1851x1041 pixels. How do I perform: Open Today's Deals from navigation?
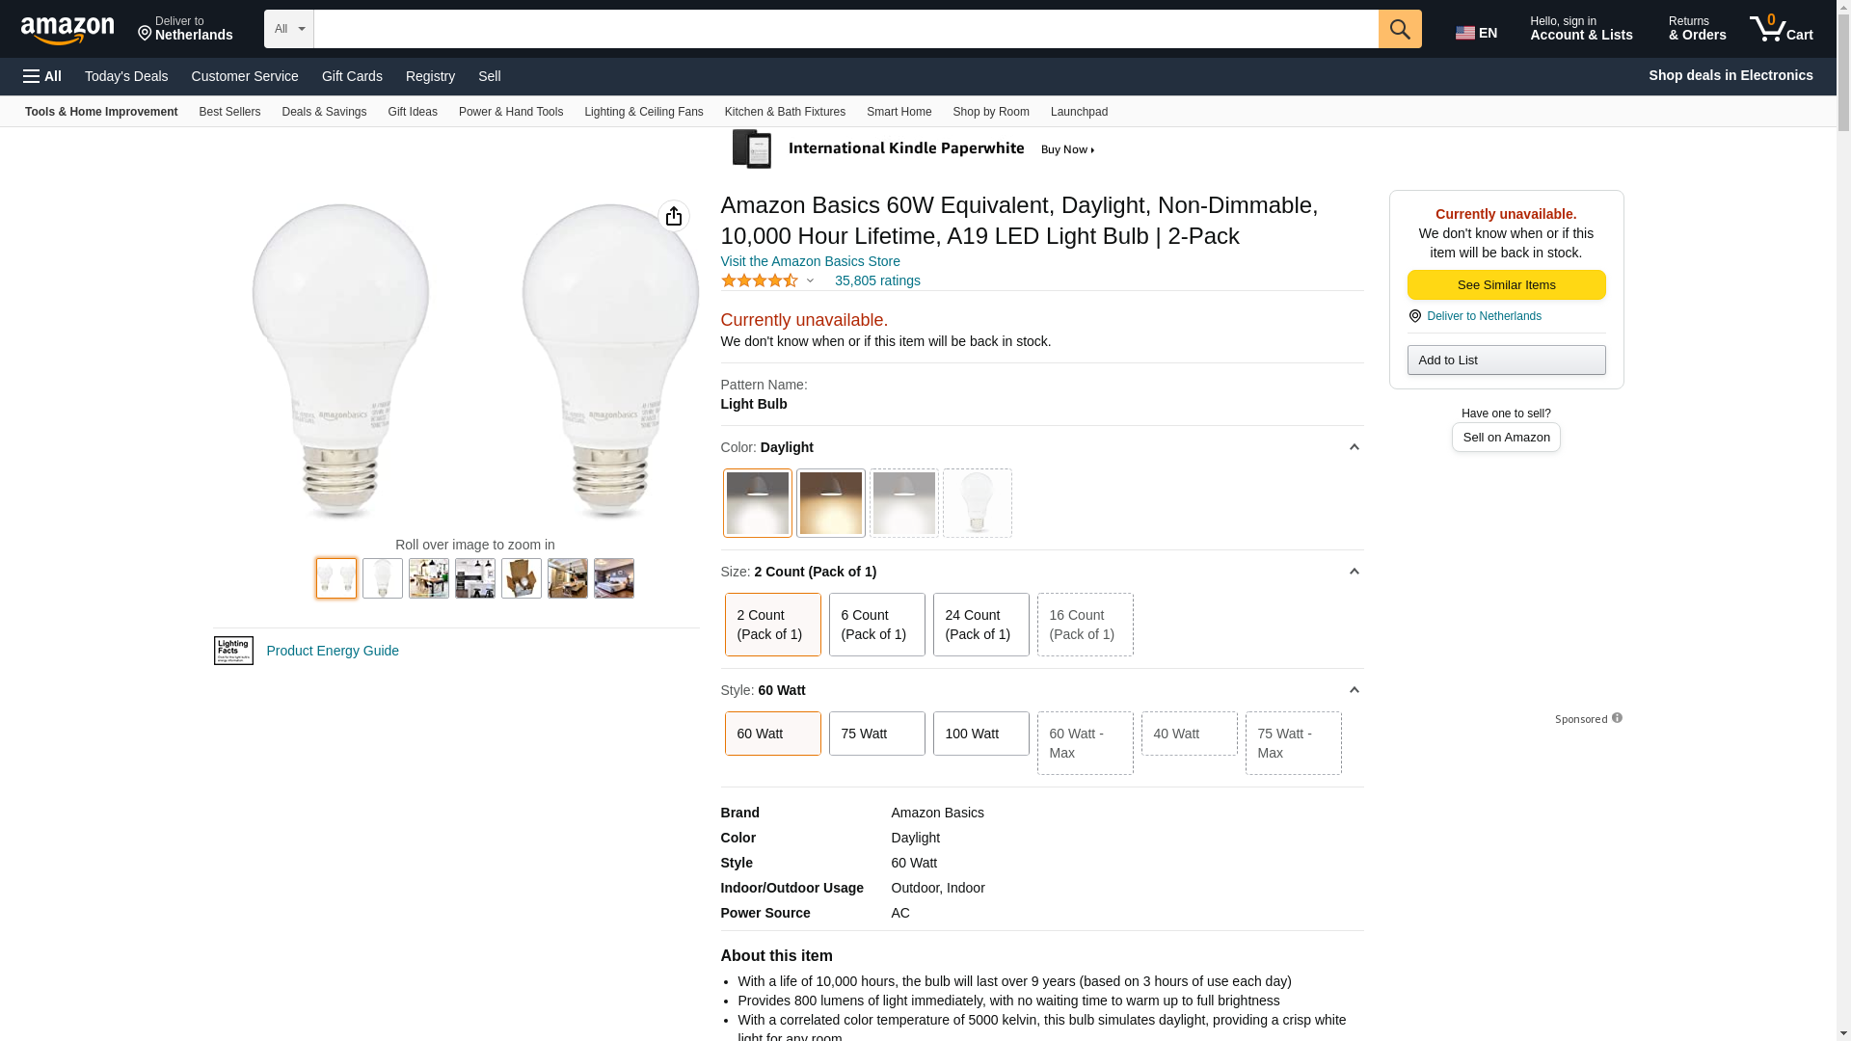(126, 76)
